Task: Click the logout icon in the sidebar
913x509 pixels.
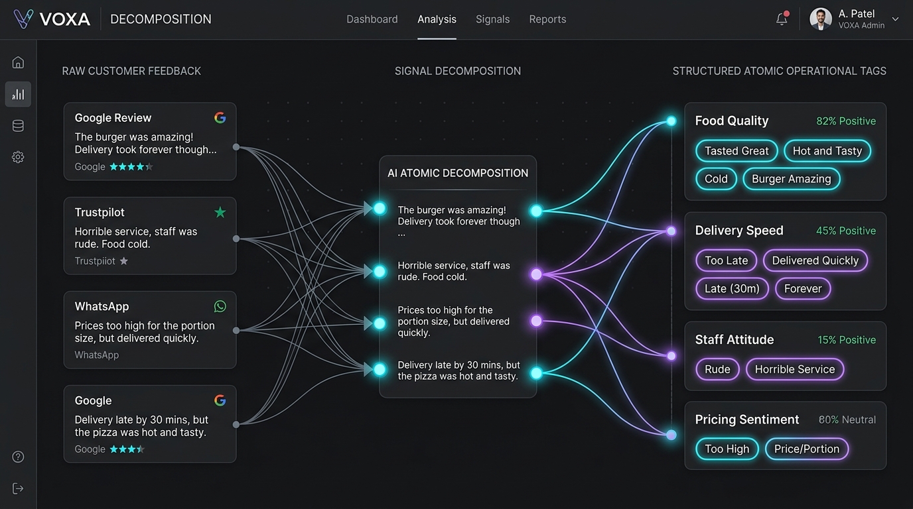Action: pyautogui.click(x=18, y=488)
